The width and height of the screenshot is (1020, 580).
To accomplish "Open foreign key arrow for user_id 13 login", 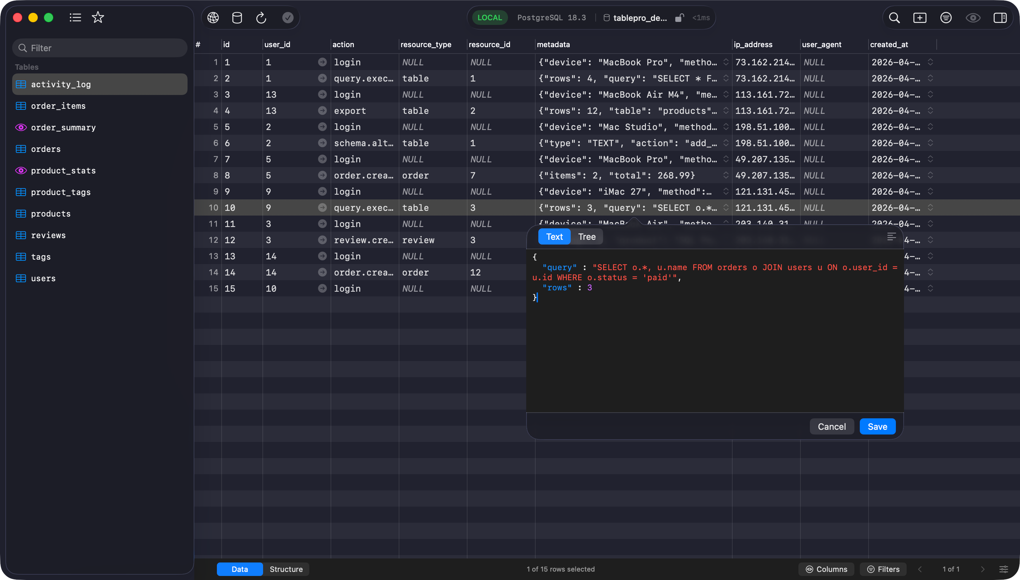I will click(x=322, y=94).
